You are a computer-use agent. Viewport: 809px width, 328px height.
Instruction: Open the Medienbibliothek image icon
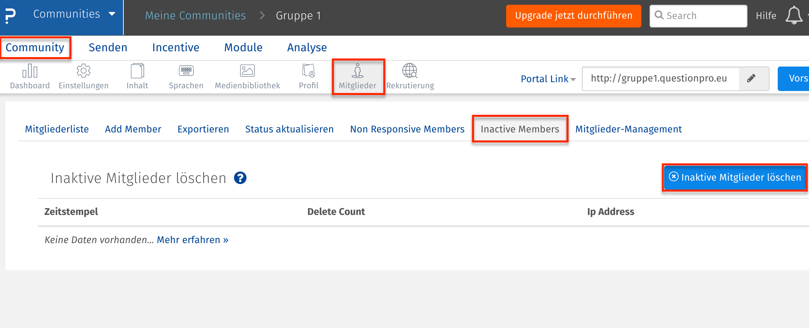(x=247, y=71)
